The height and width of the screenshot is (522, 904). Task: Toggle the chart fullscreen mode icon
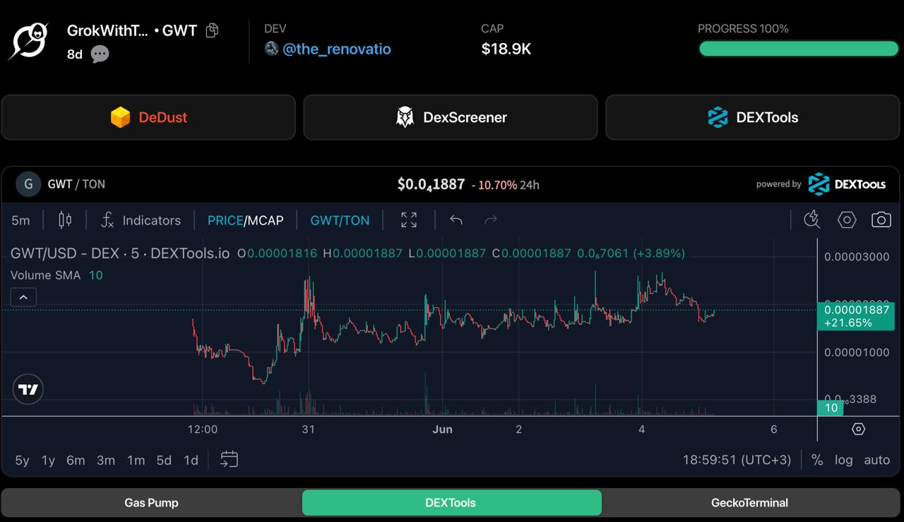[409, 220]
